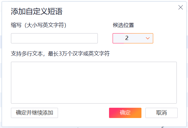Hit the white 取消 button at bottom right
The image size is (188, 128).
[161, 113]
